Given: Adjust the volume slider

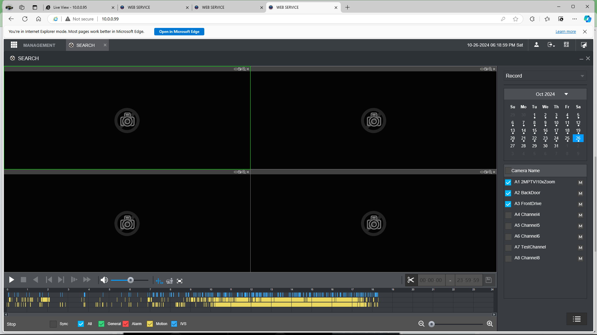Looking at the screenshot, I should (x=130, y=280).
